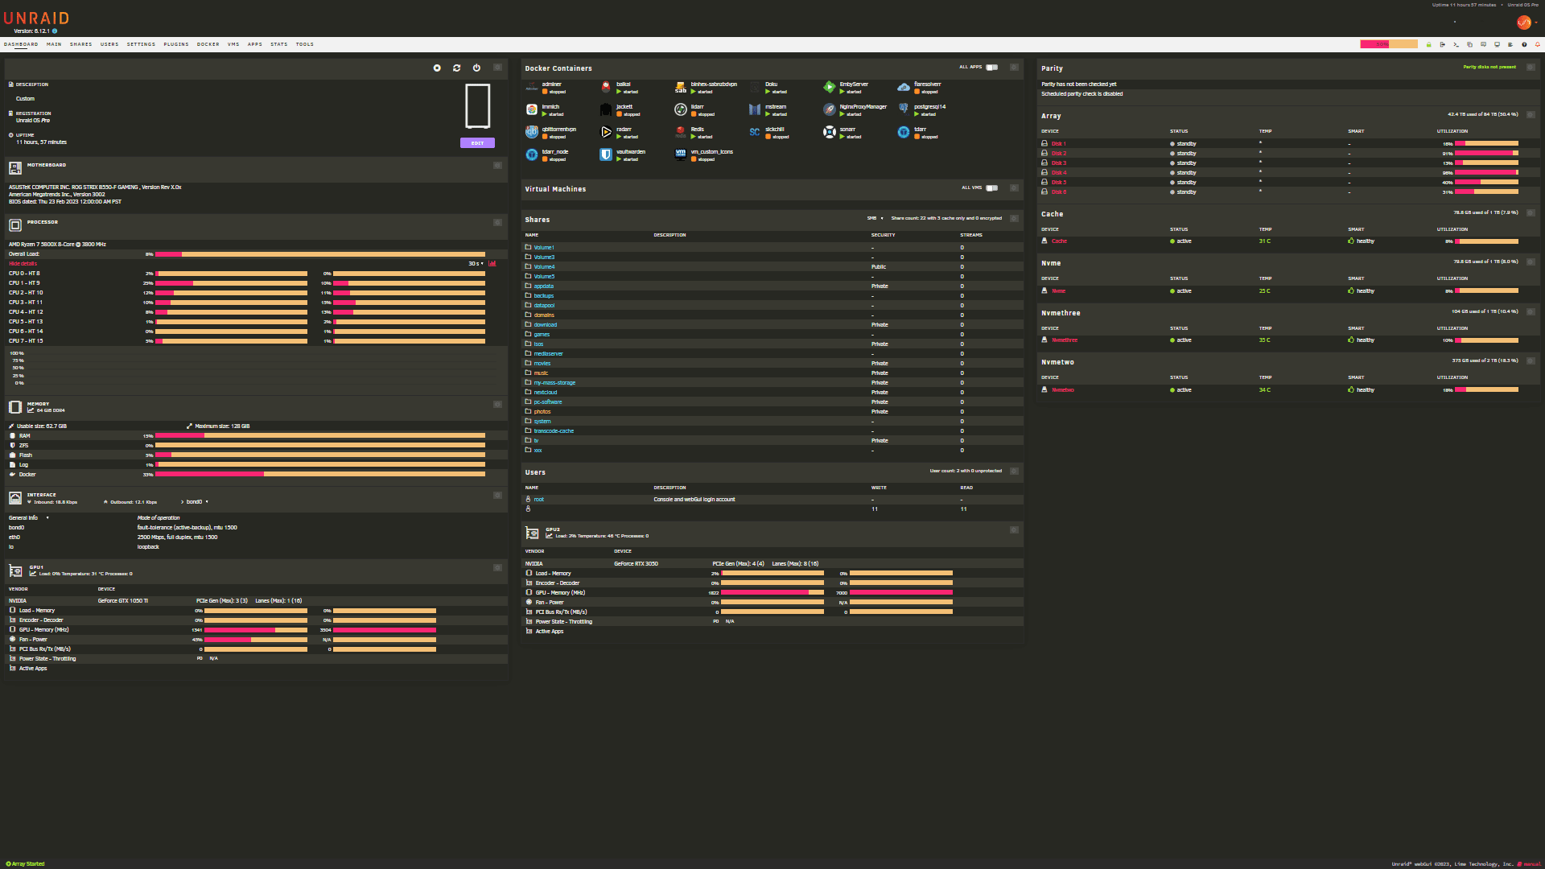Open the SMB protocol dropdown in Shares
Image resolution: width=1545 pixels, height=869 pixels.
pos(875,218)
